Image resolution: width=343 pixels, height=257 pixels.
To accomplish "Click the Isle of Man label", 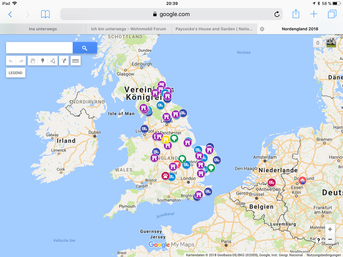I will coord(121,114).
